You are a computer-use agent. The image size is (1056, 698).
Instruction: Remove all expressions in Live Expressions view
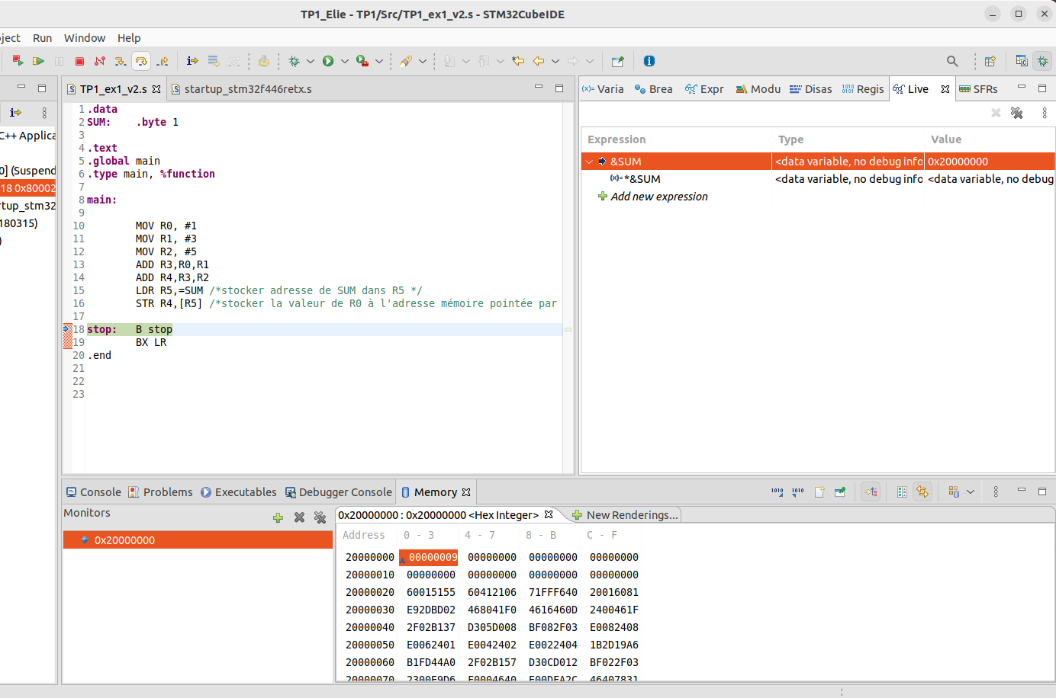[1016, 113]
